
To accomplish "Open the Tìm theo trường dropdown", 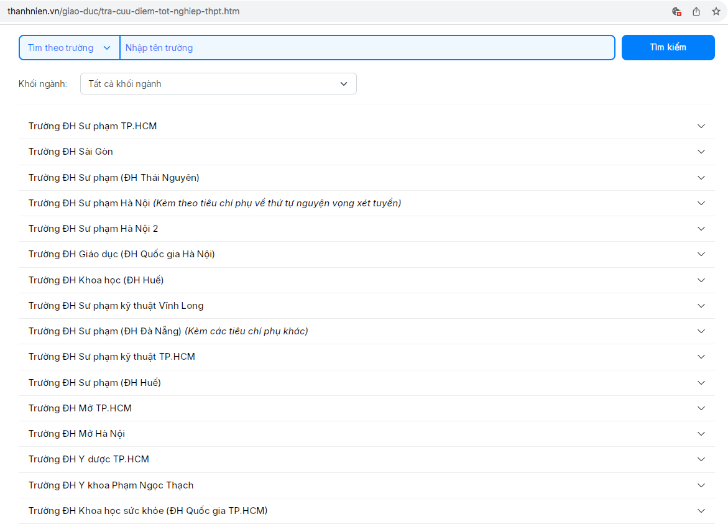I will (69, 48).
